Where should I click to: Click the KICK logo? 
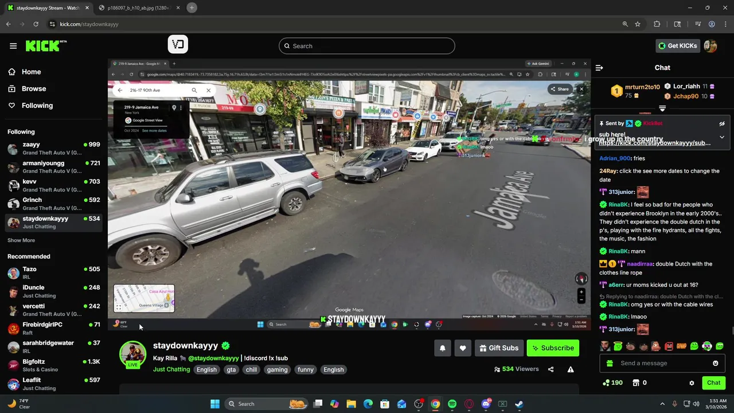coord(46,46)
